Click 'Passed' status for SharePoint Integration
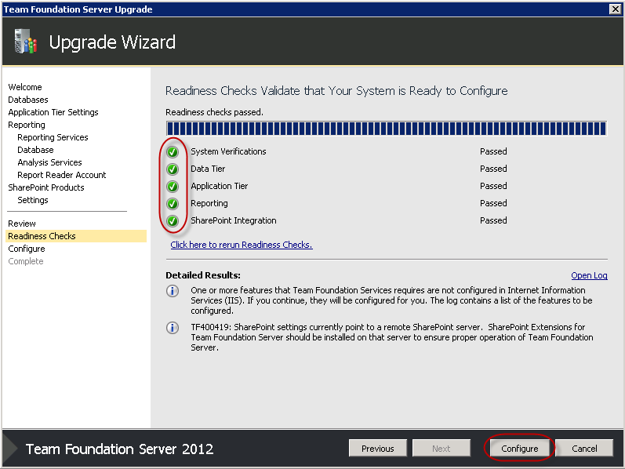 tap(493, 220)
